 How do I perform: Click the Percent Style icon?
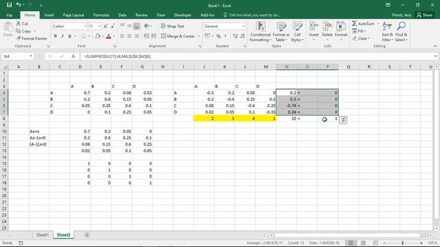tap(219, 36)
